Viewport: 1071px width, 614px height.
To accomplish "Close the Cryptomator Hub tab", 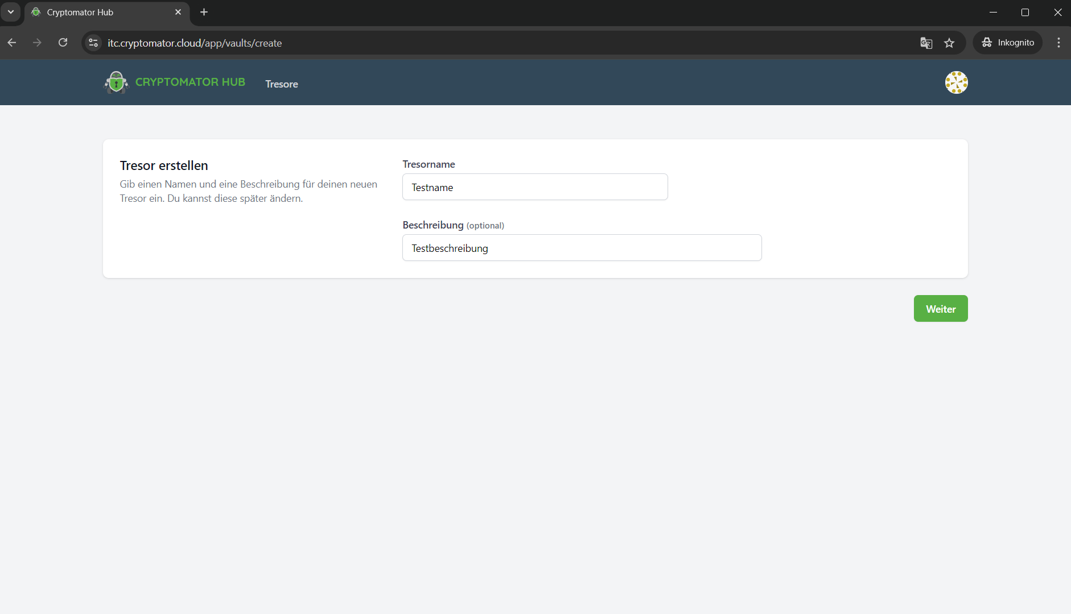I will [x=178, y=12].
